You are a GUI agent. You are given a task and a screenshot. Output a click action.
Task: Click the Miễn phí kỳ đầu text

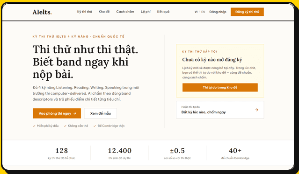[48, 126]
